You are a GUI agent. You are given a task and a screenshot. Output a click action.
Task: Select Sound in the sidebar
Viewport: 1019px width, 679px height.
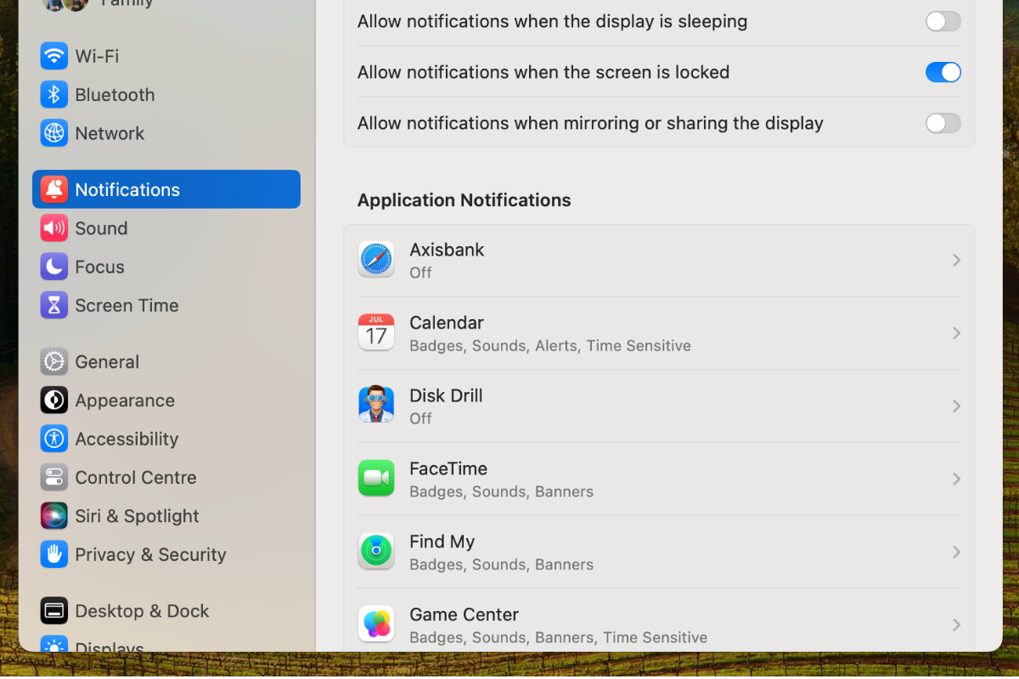101,228
